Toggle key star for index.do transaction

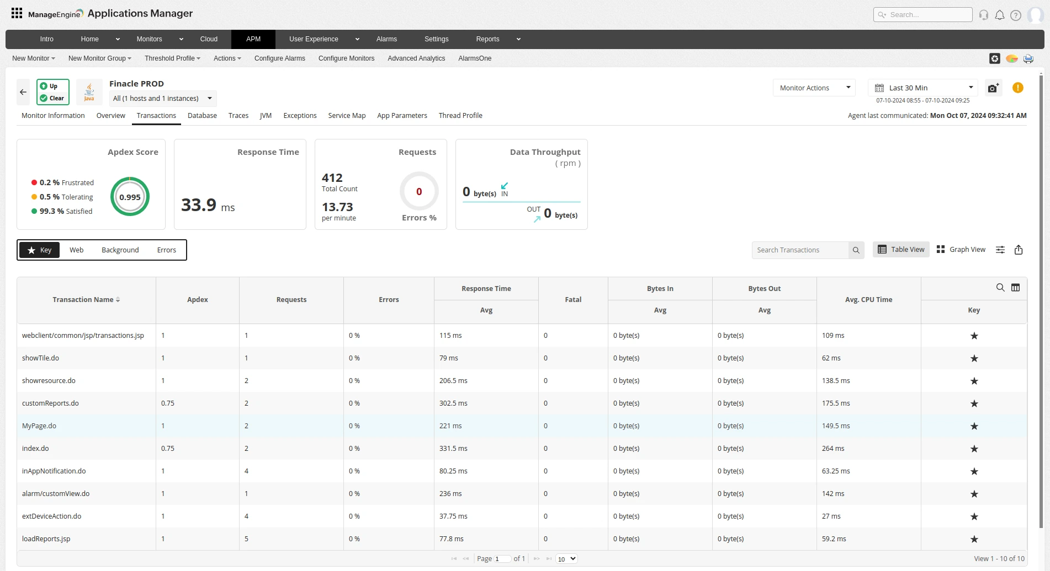974,449
